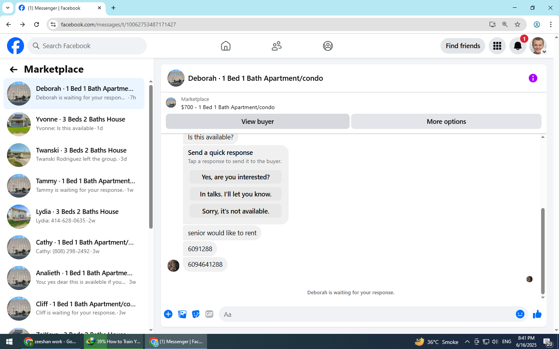Image resolution: width=559 pixels, height=349 pixels.
Task: Open Cathy 1 Bed 1 Bath Apartment chat
Action: [74, 247]
